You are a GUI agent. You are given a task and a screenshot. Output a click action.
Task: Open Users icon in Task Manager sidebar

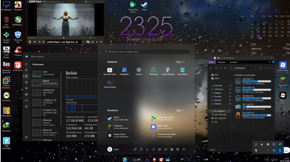point(26,94)
